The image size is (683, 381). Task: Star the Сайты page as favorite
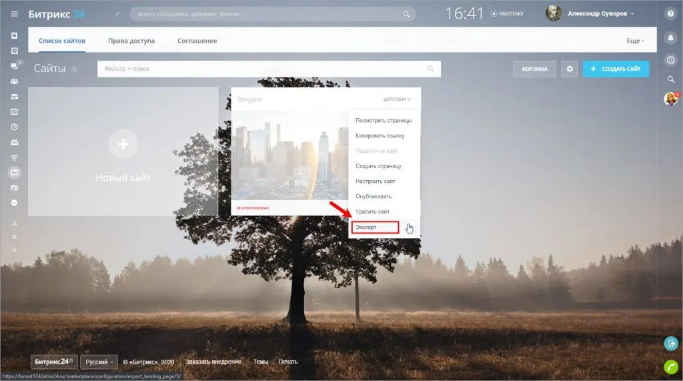pyautogui.click(x=74, y=69)
